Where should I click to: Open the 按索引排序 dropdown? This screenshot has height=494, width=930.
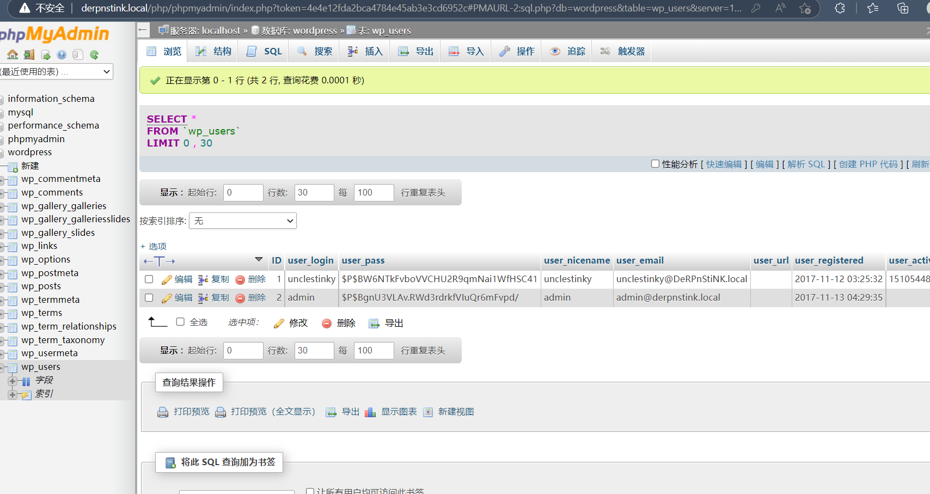(243, 221)
